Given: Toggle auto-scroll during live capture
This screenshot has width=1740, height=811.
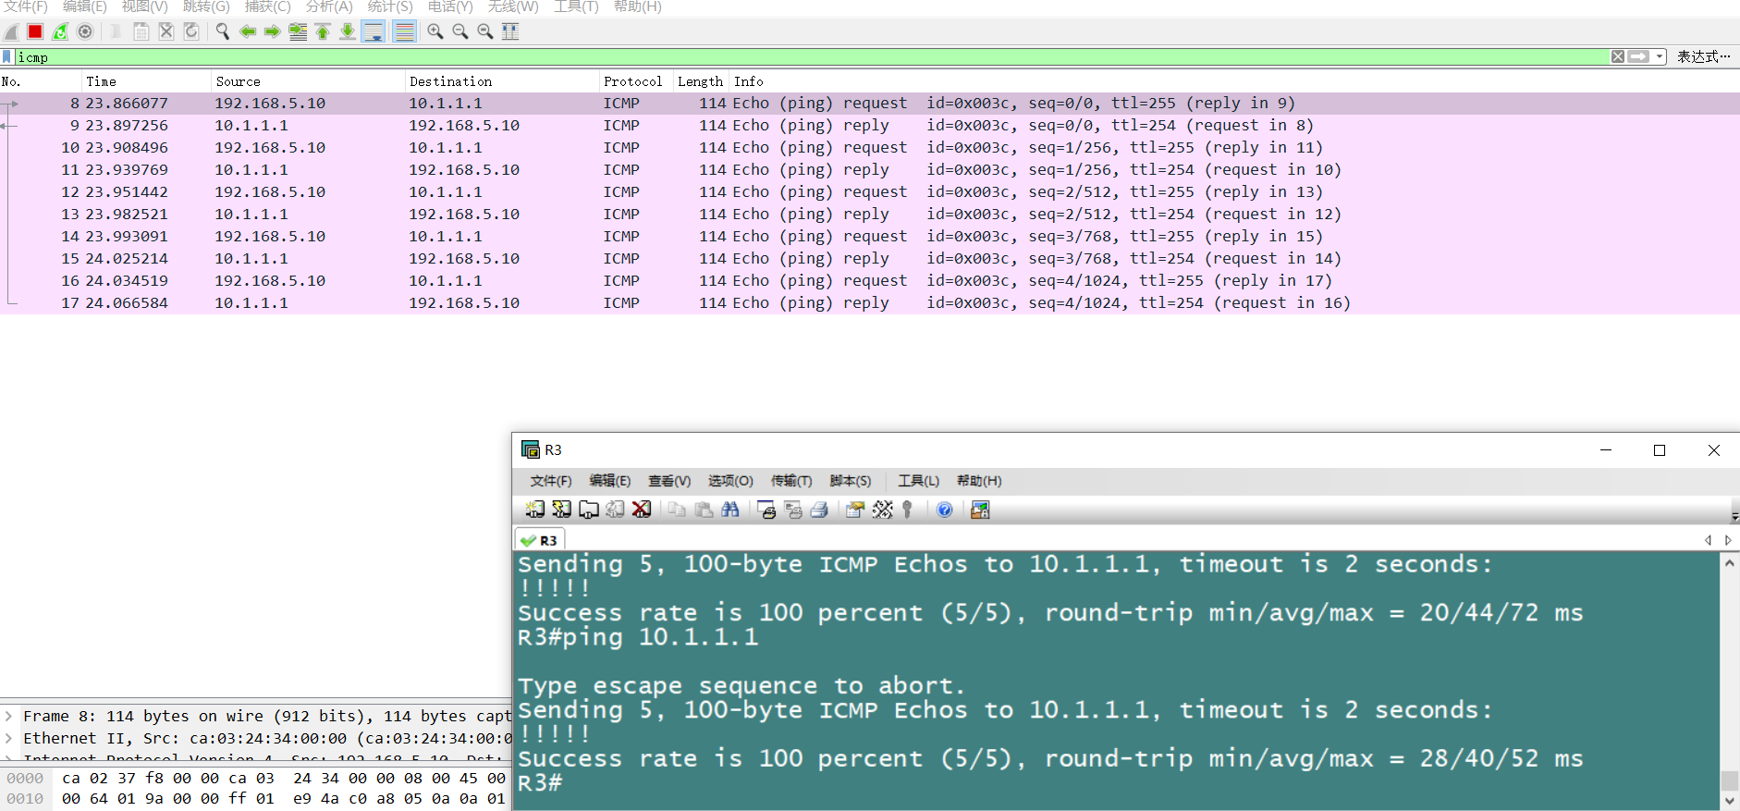Looking at the screenshot, I should [x=374, y=31].
